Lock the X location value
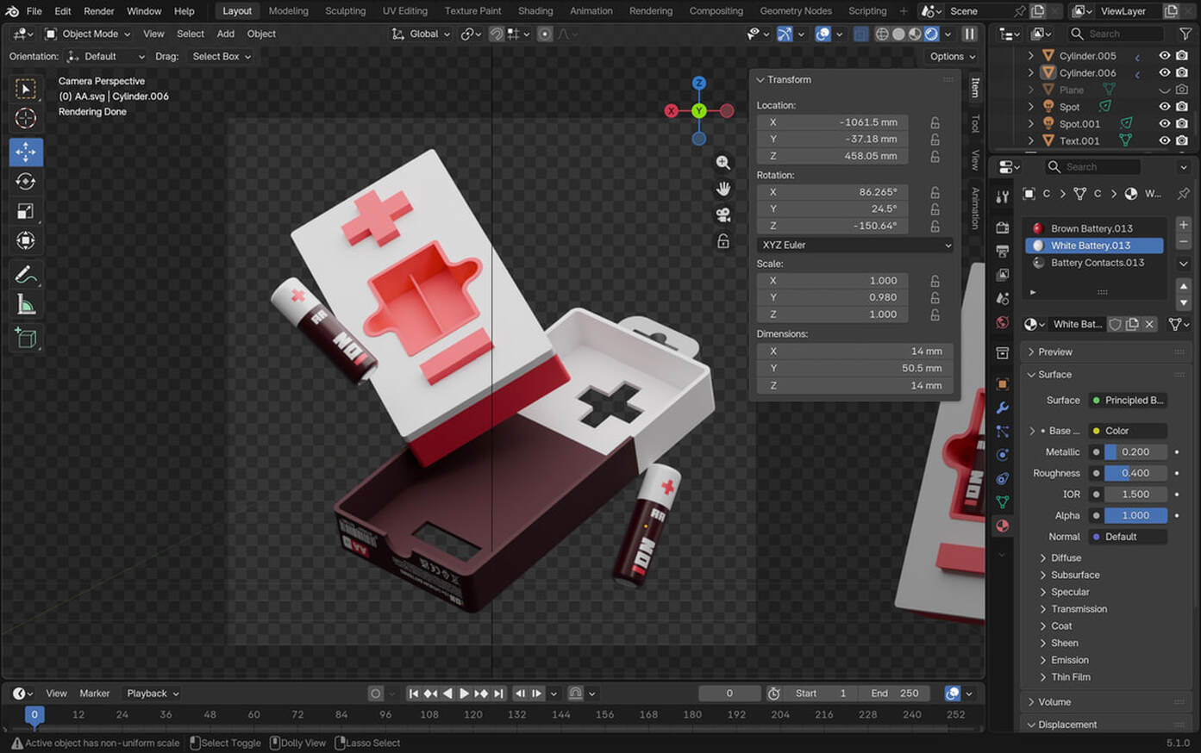 (x=935, y=122)
